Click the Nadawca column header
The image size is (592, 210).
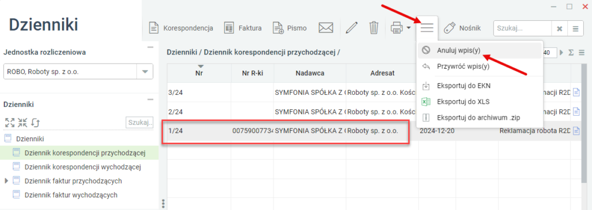point(310,73)
